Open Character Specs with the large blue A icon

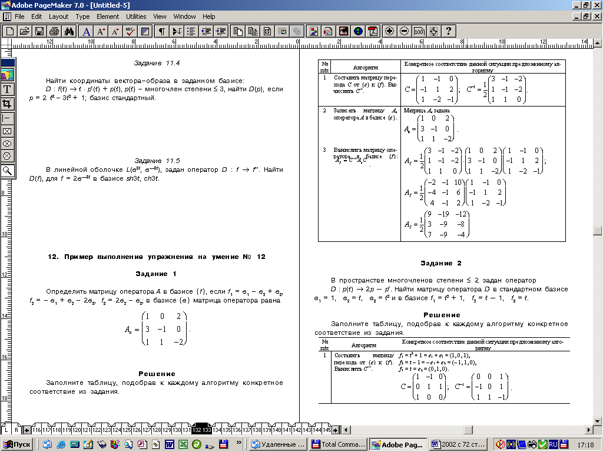(87, 31)
